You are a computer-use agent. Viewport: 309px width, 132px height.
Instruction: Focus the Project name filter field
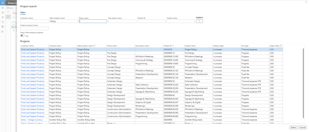[181, 21]
